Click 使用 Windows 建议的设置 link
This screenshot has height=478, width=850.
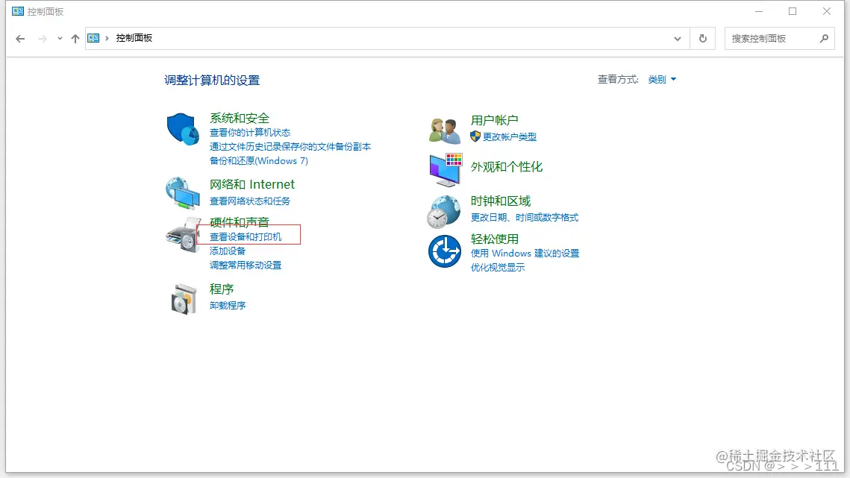tap(525, 253)
